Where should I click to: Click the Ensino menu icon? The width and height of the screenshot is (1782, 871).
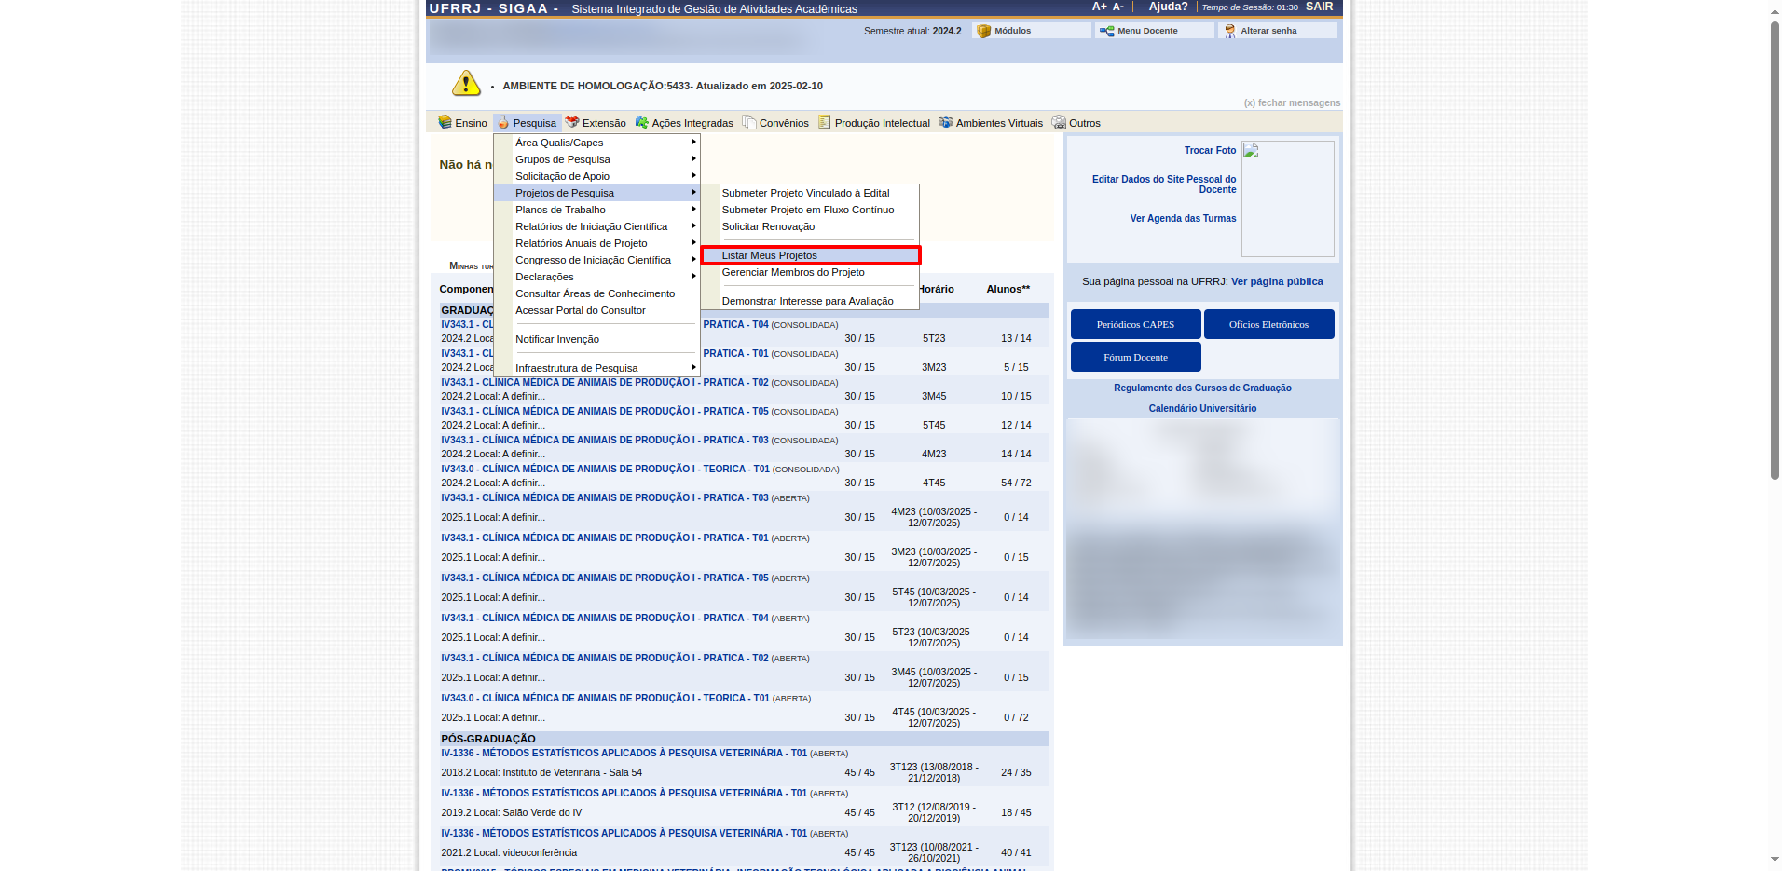[x=445, y=122]
